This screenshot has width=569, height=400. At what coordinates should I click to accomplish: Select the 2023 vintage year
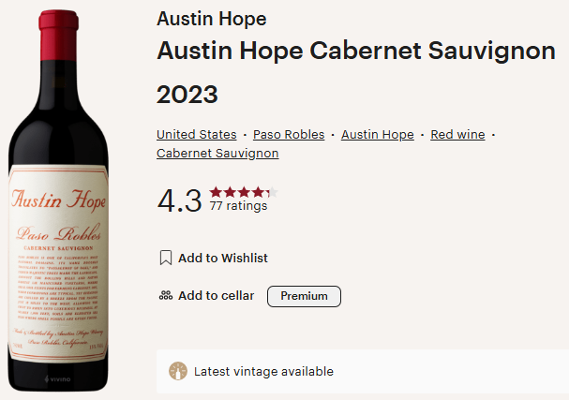pos(187,95)
